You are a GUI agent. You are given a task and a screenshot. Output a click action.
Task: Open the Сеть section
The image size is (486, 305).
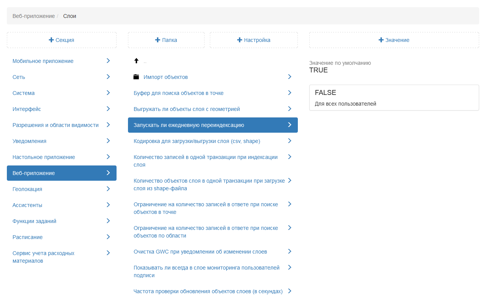[x=19, y=77]
